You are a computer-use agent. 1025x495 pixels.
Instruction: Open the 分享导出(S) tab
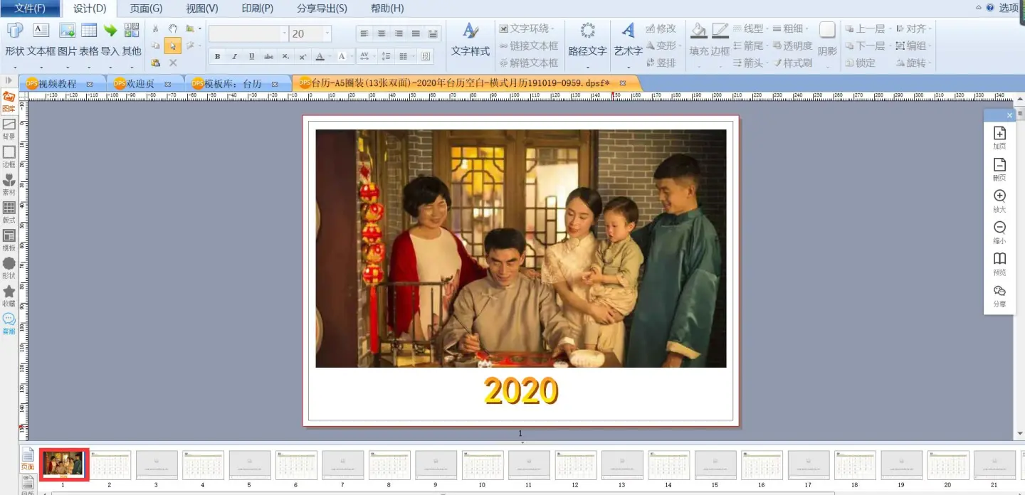point(322,9)
